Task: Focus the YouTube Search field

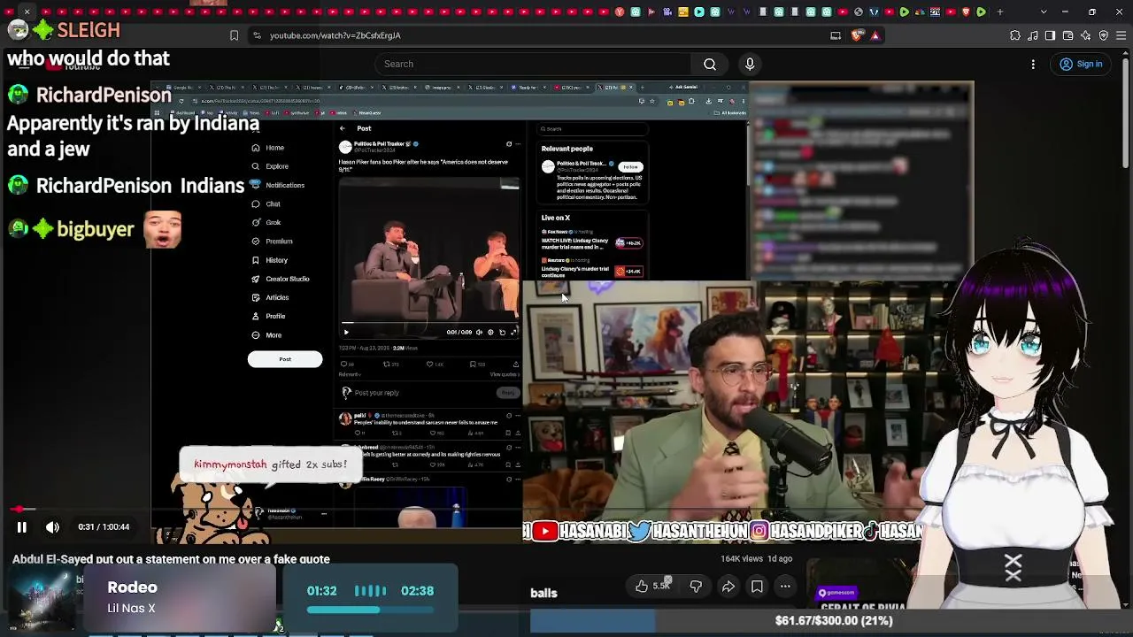Action: click(x=533, y=64)
